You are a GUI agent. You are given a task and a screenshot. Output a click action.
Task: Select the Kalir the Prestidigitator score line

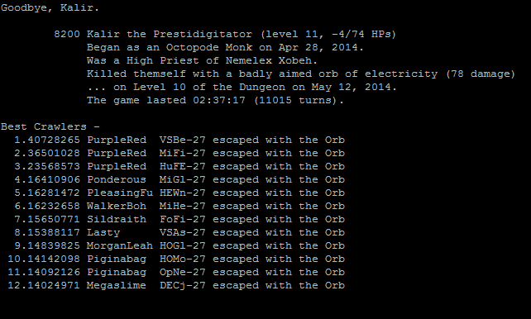coord(225,34)
